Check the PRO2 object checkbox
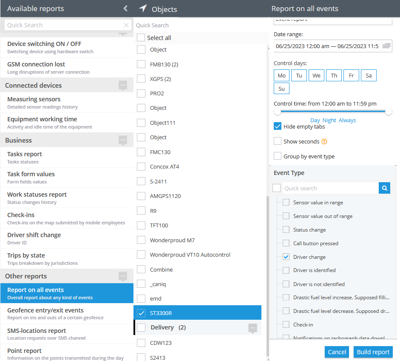The width and height of the screenshot is (400, 361). point(141,94)
